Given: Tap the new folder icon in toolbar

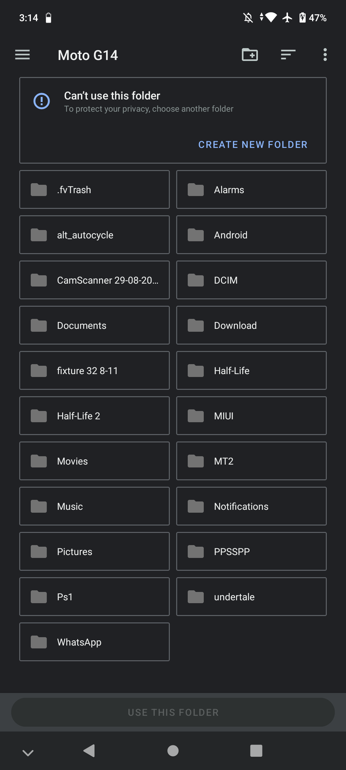Looking at the screenshot, I should 250,55.
